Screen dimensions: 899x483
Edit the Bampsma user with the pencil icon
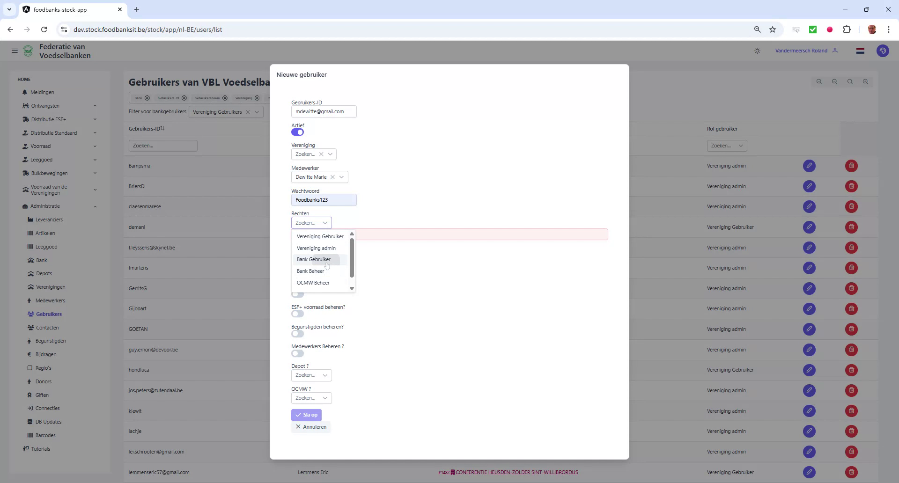pyautogui.click(x=809, y=166)
